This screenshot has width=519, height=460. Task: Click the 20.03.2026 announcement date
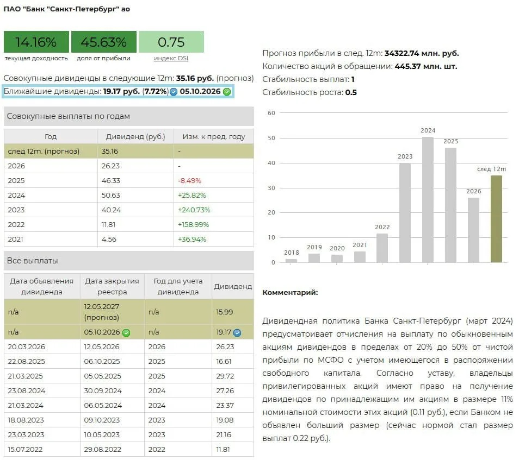point(27,347)
